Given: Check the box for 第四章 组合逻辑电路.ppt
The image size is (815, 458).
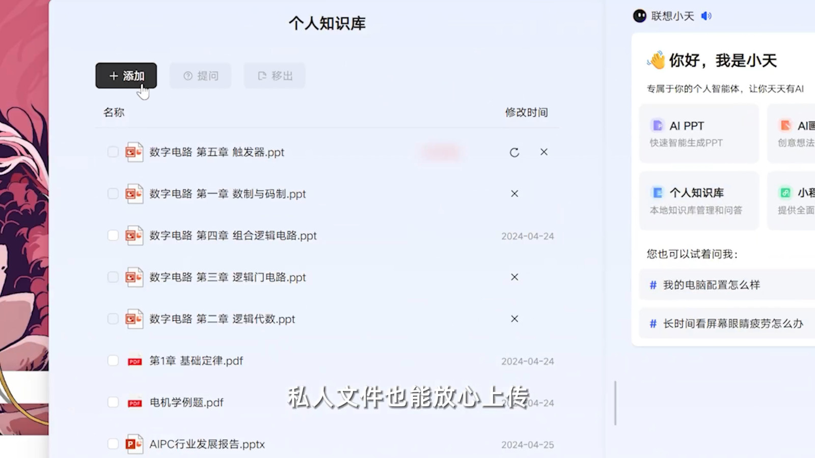Looking at the screenshot, I should coord(113,236).
